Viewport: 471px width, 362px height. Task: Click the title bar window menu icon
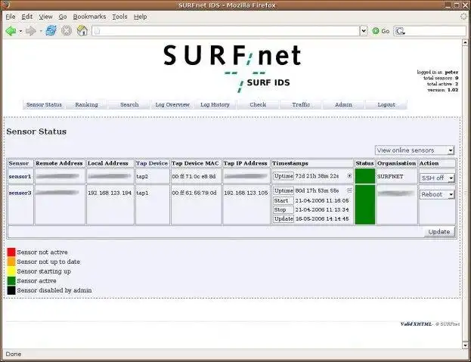click(x=6, y=5)
